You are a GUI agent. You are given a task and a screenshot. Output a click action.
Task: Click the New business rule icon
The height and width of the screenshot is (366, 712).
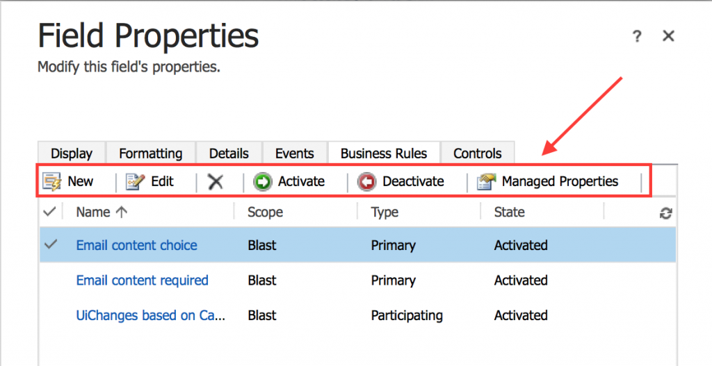point(51,181)
